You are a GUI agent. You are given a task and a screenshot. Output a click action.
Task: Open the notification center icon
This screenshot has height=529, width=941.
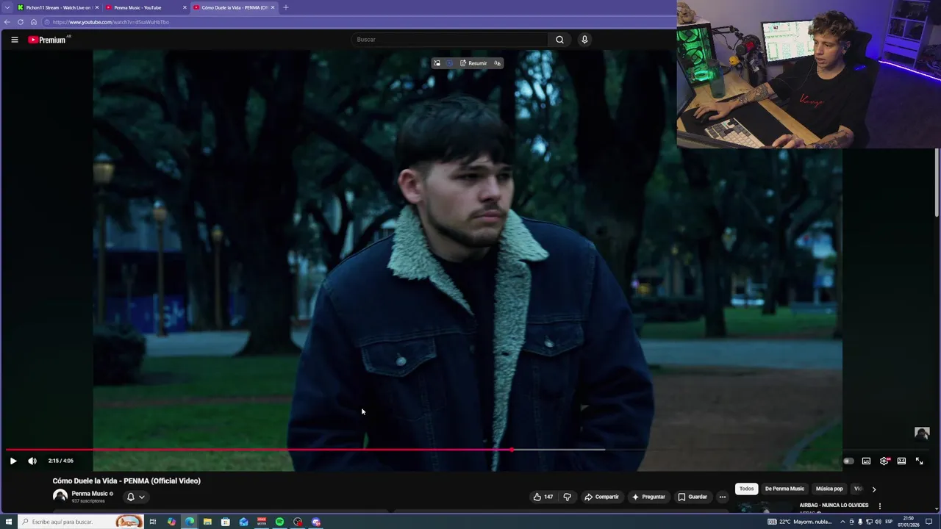929,522
